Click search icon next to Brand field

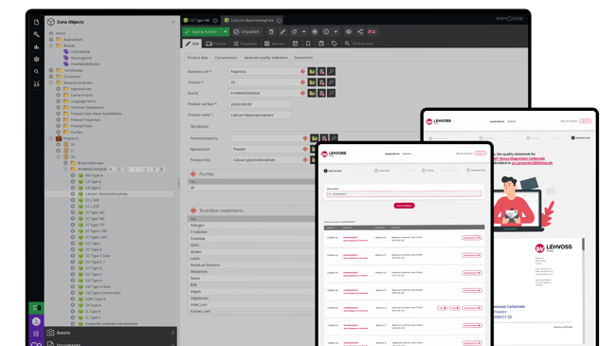pyautogui.click(x=331, y=93)
